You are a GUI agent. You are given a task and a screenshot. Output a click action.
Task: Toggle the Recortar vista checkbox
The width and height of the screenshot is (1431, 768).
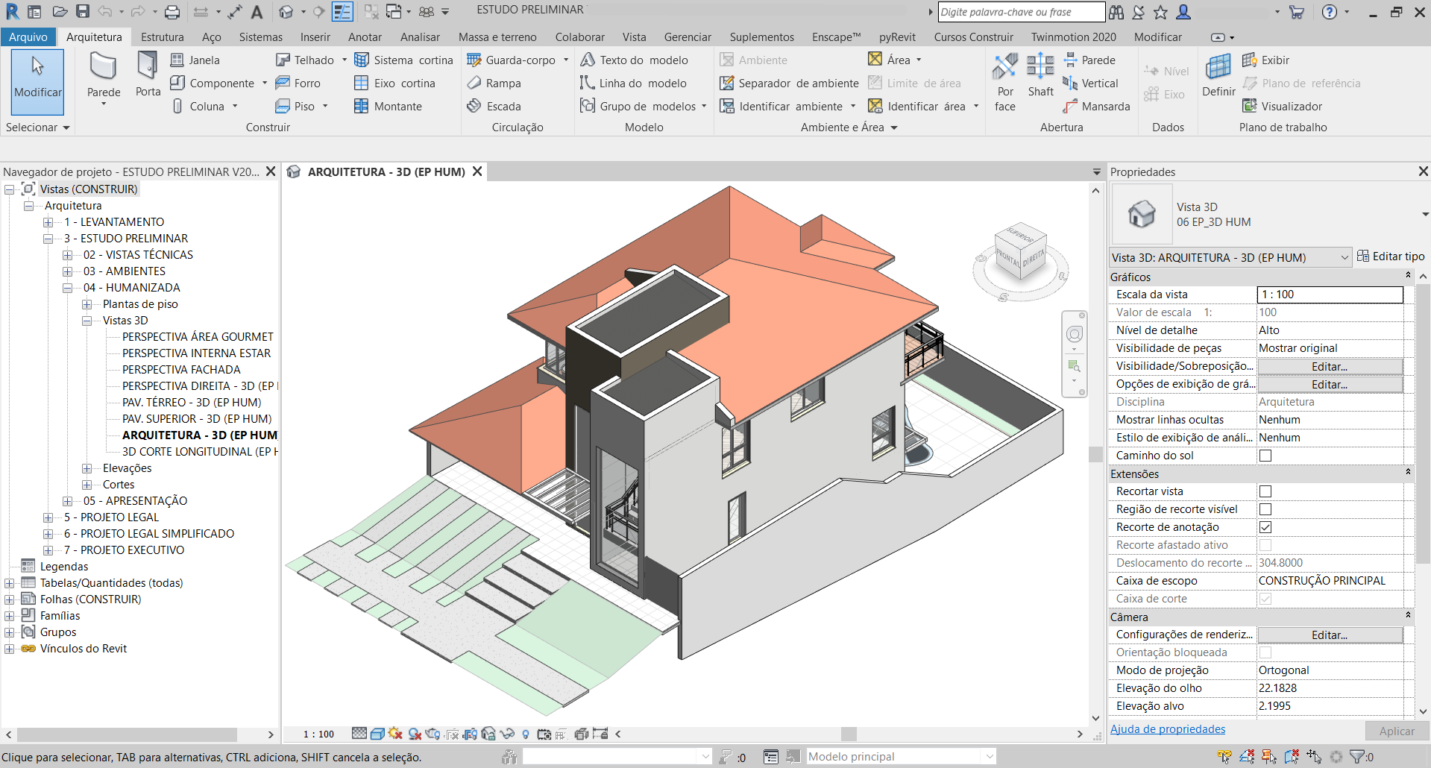(x=1265, y=491)
